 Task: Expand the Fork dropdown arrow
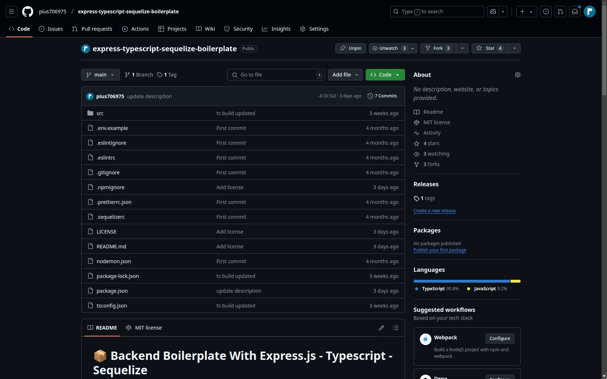pyautogui.click(x=462, y=48)
